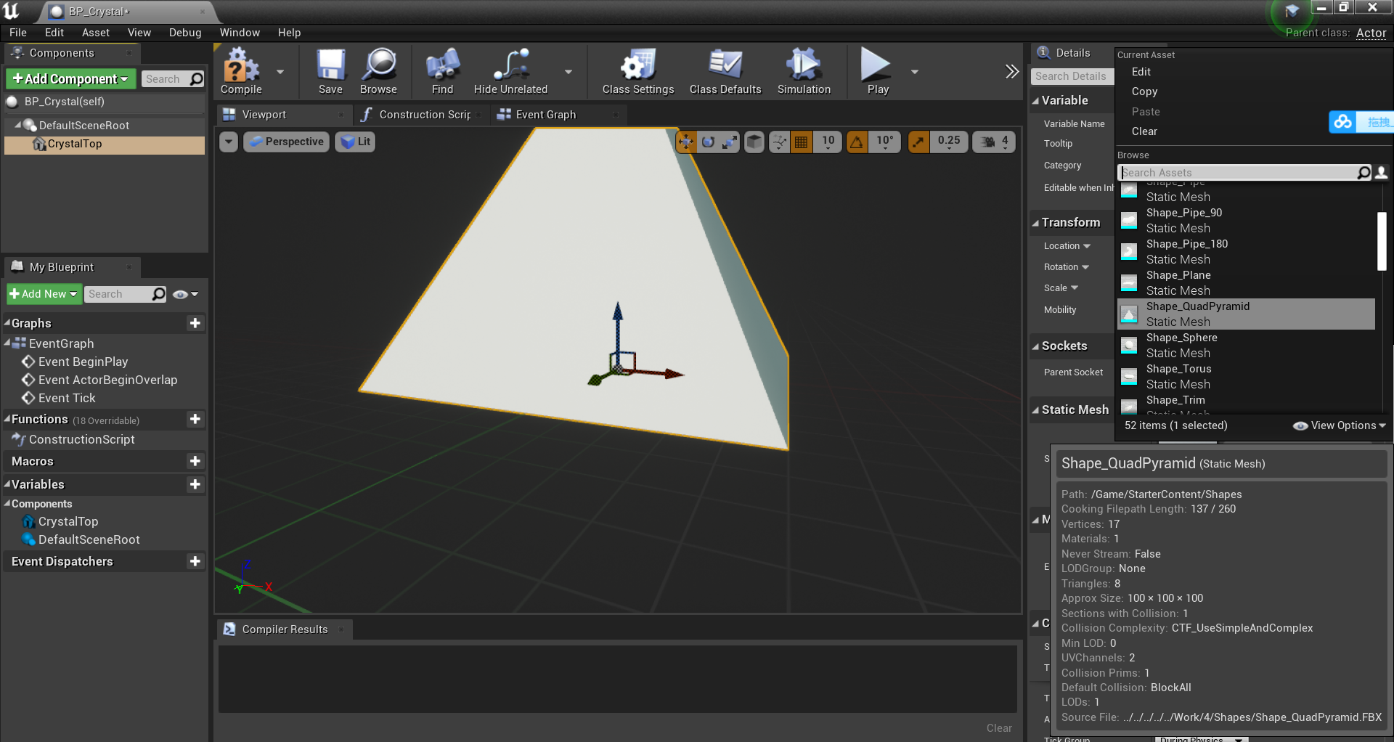
Task: Open Class Settings
Action: pyautogui.click(x=638, y=71)
